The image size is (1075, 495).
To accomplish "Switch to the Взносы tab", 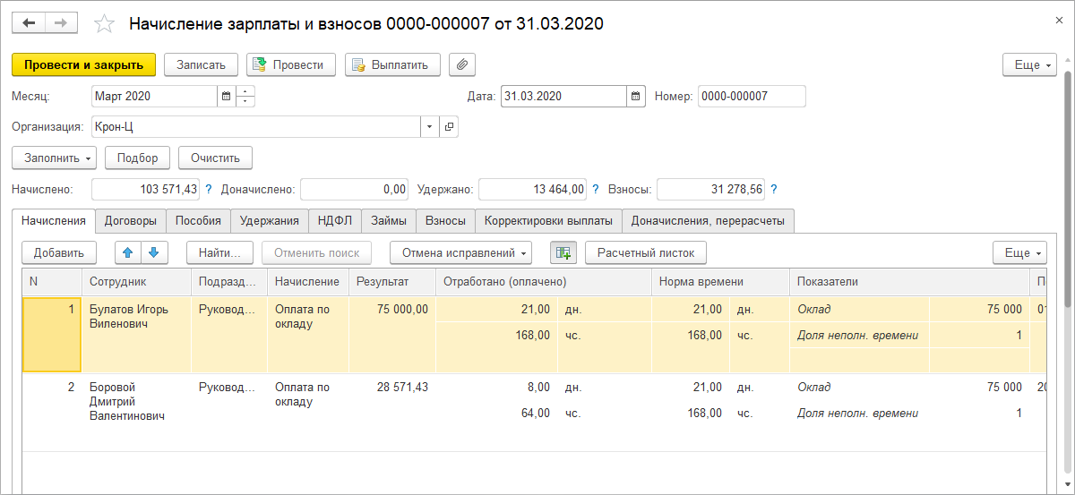I will [445, 220].
